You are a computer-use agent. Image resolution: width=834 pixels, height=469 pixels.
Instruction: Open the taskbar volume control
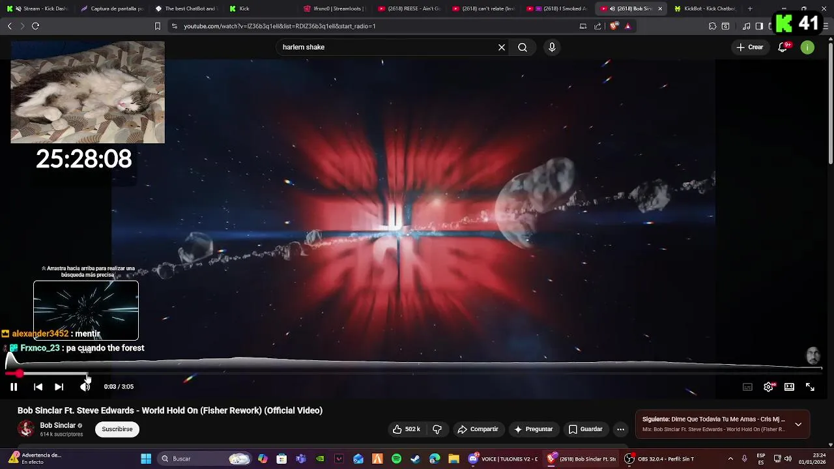(x=788, y=459)
